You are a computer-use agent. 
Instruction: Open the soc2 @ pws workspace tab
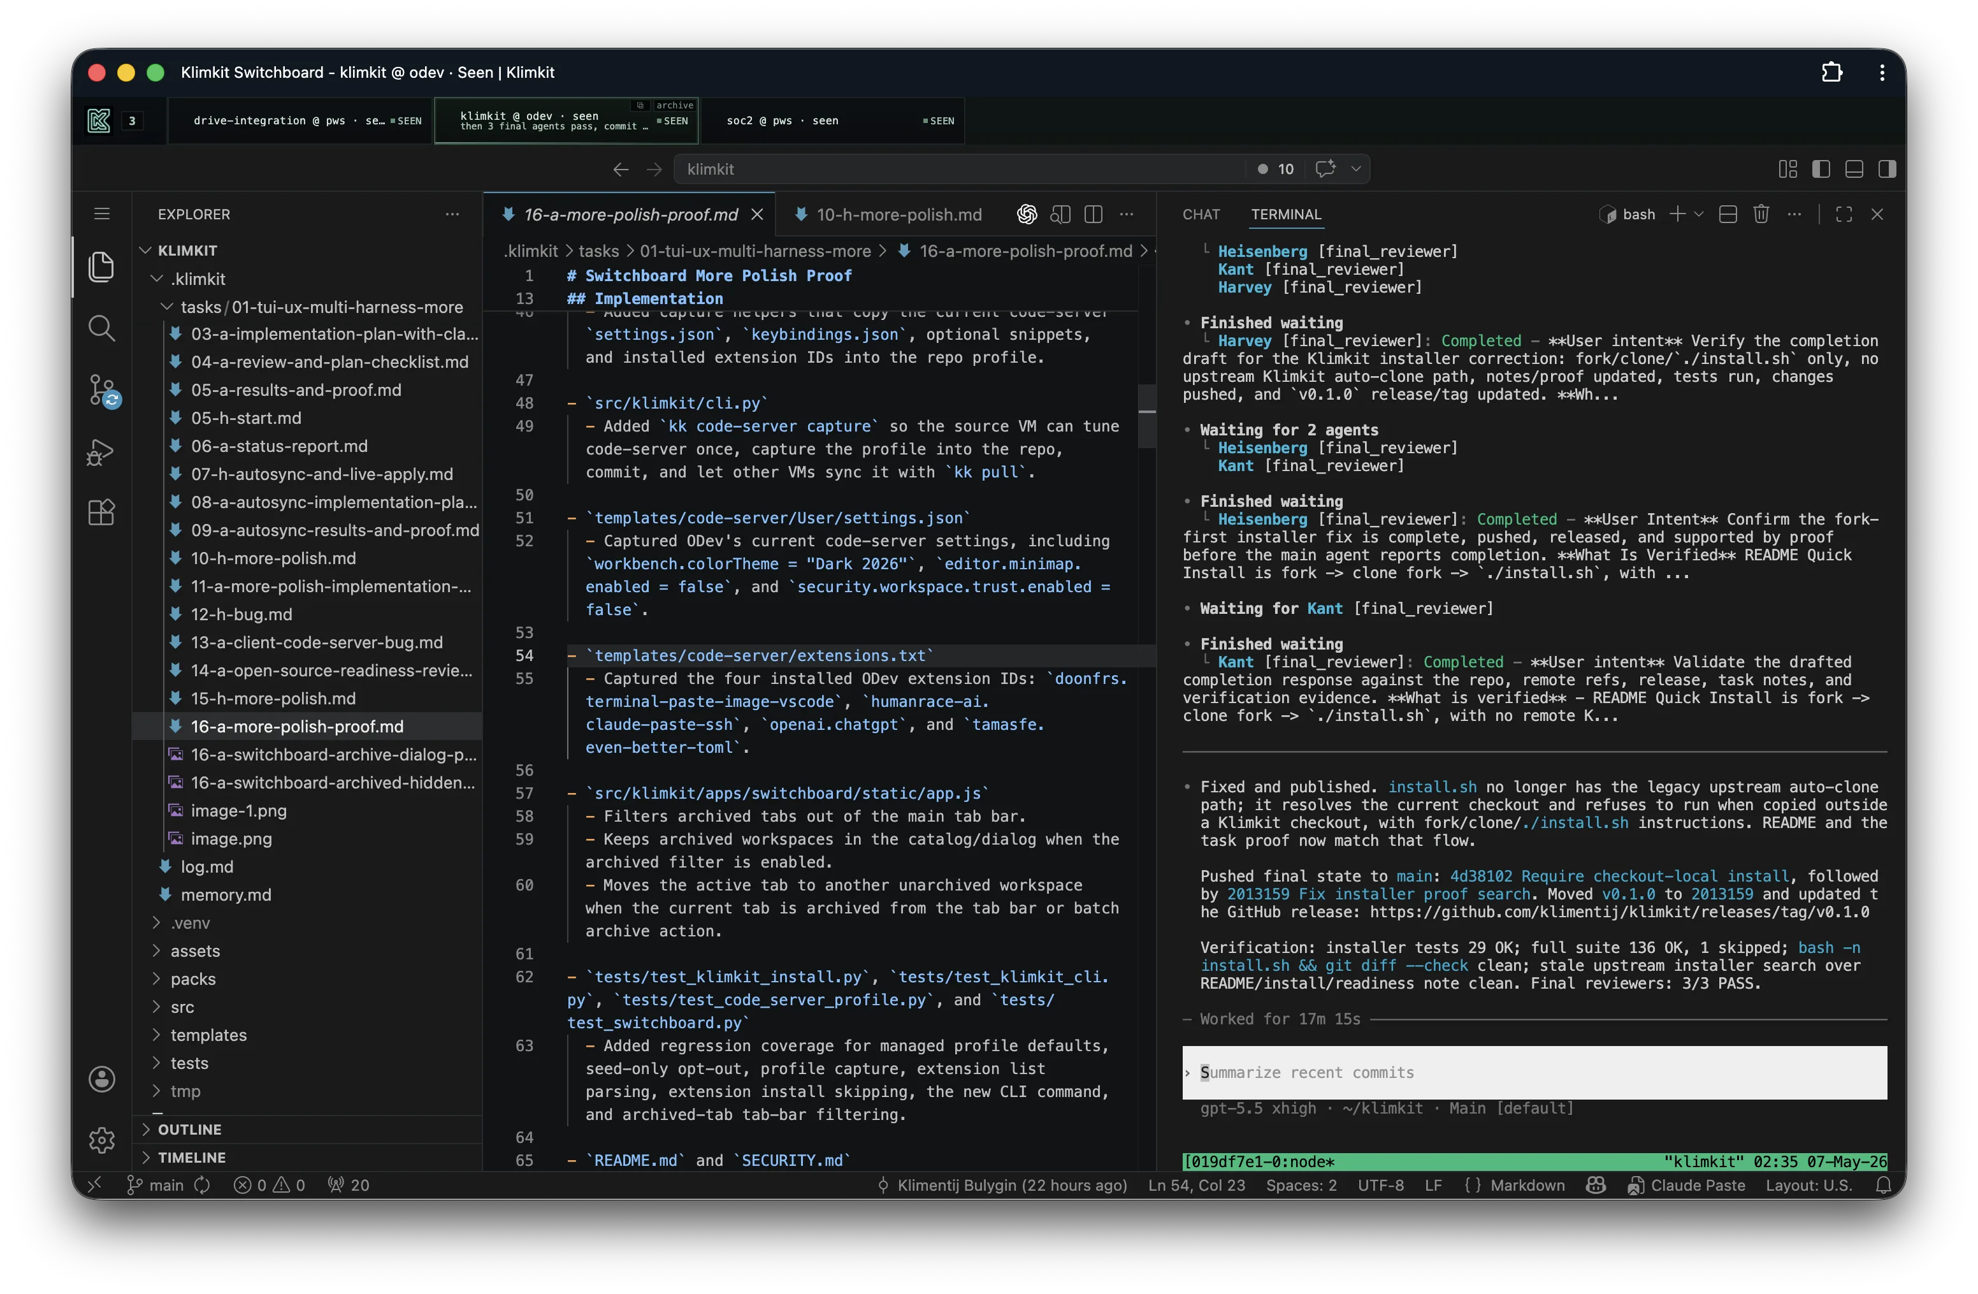click(833, 120)
